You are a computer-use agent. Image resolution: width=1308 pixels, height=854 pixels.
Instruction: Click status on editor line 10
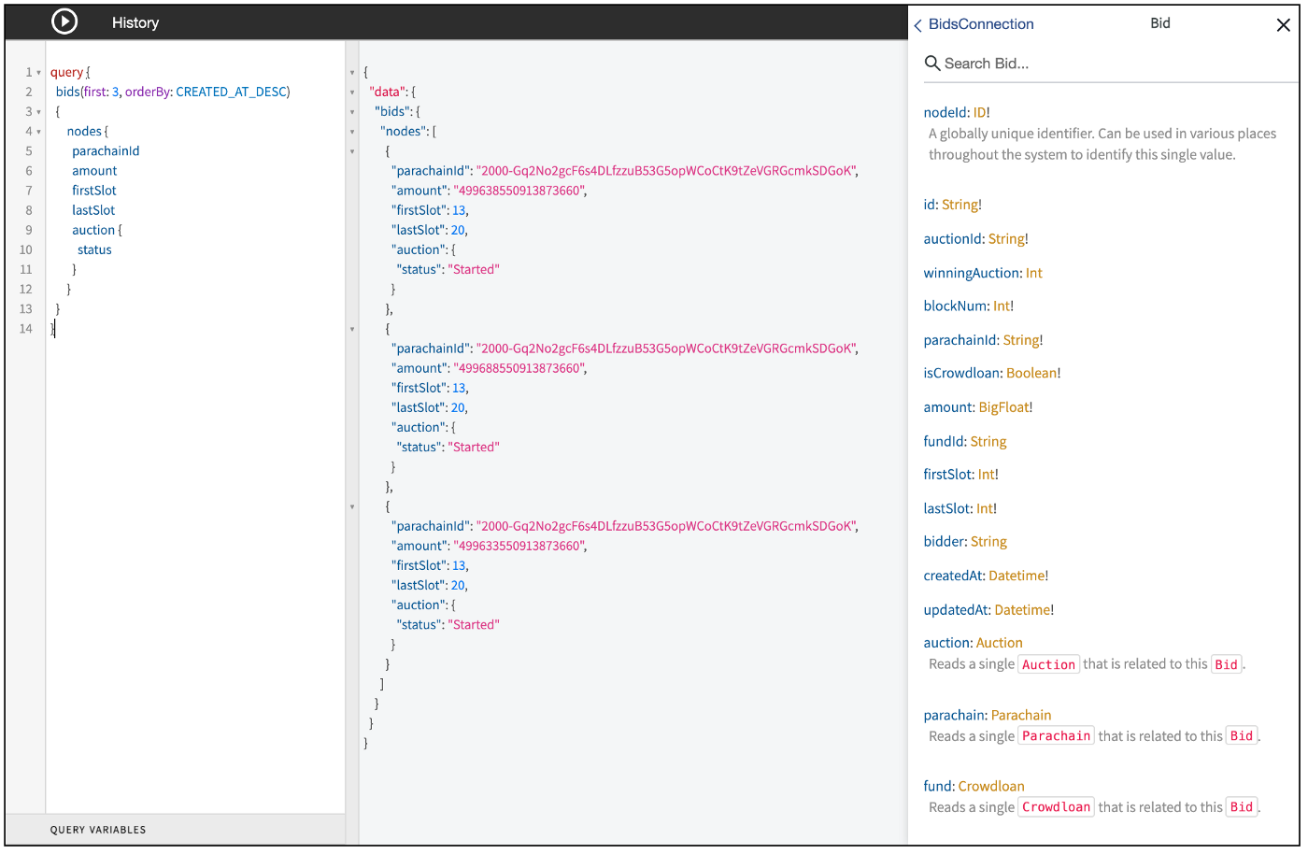pos(94,249)
